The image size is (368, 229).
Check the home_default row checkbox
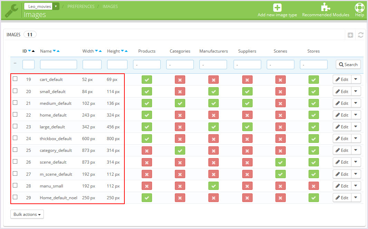pos(15,114)
